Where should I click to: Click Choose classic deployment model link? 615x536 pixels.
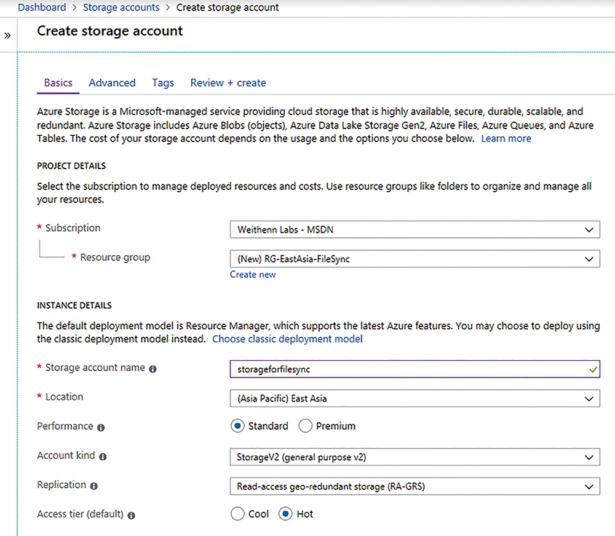tap(287, 339)
